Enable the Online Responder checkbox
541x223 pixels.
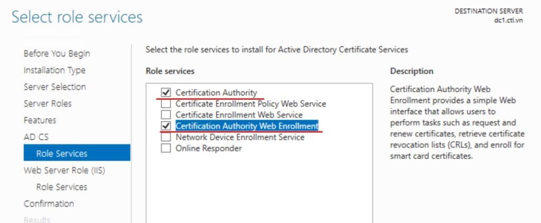(166, 148)
